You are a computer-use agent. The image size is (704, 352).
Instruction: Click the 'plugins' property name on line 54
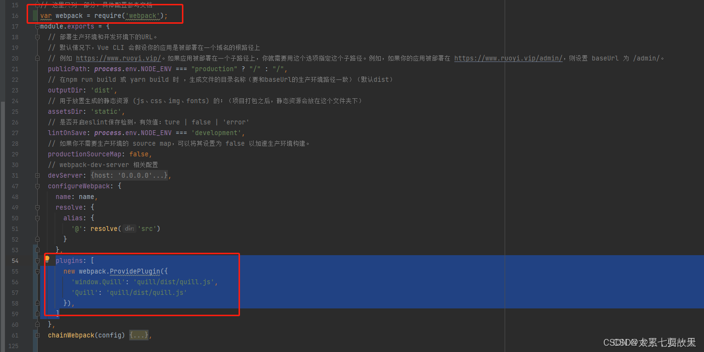[69, 260]
